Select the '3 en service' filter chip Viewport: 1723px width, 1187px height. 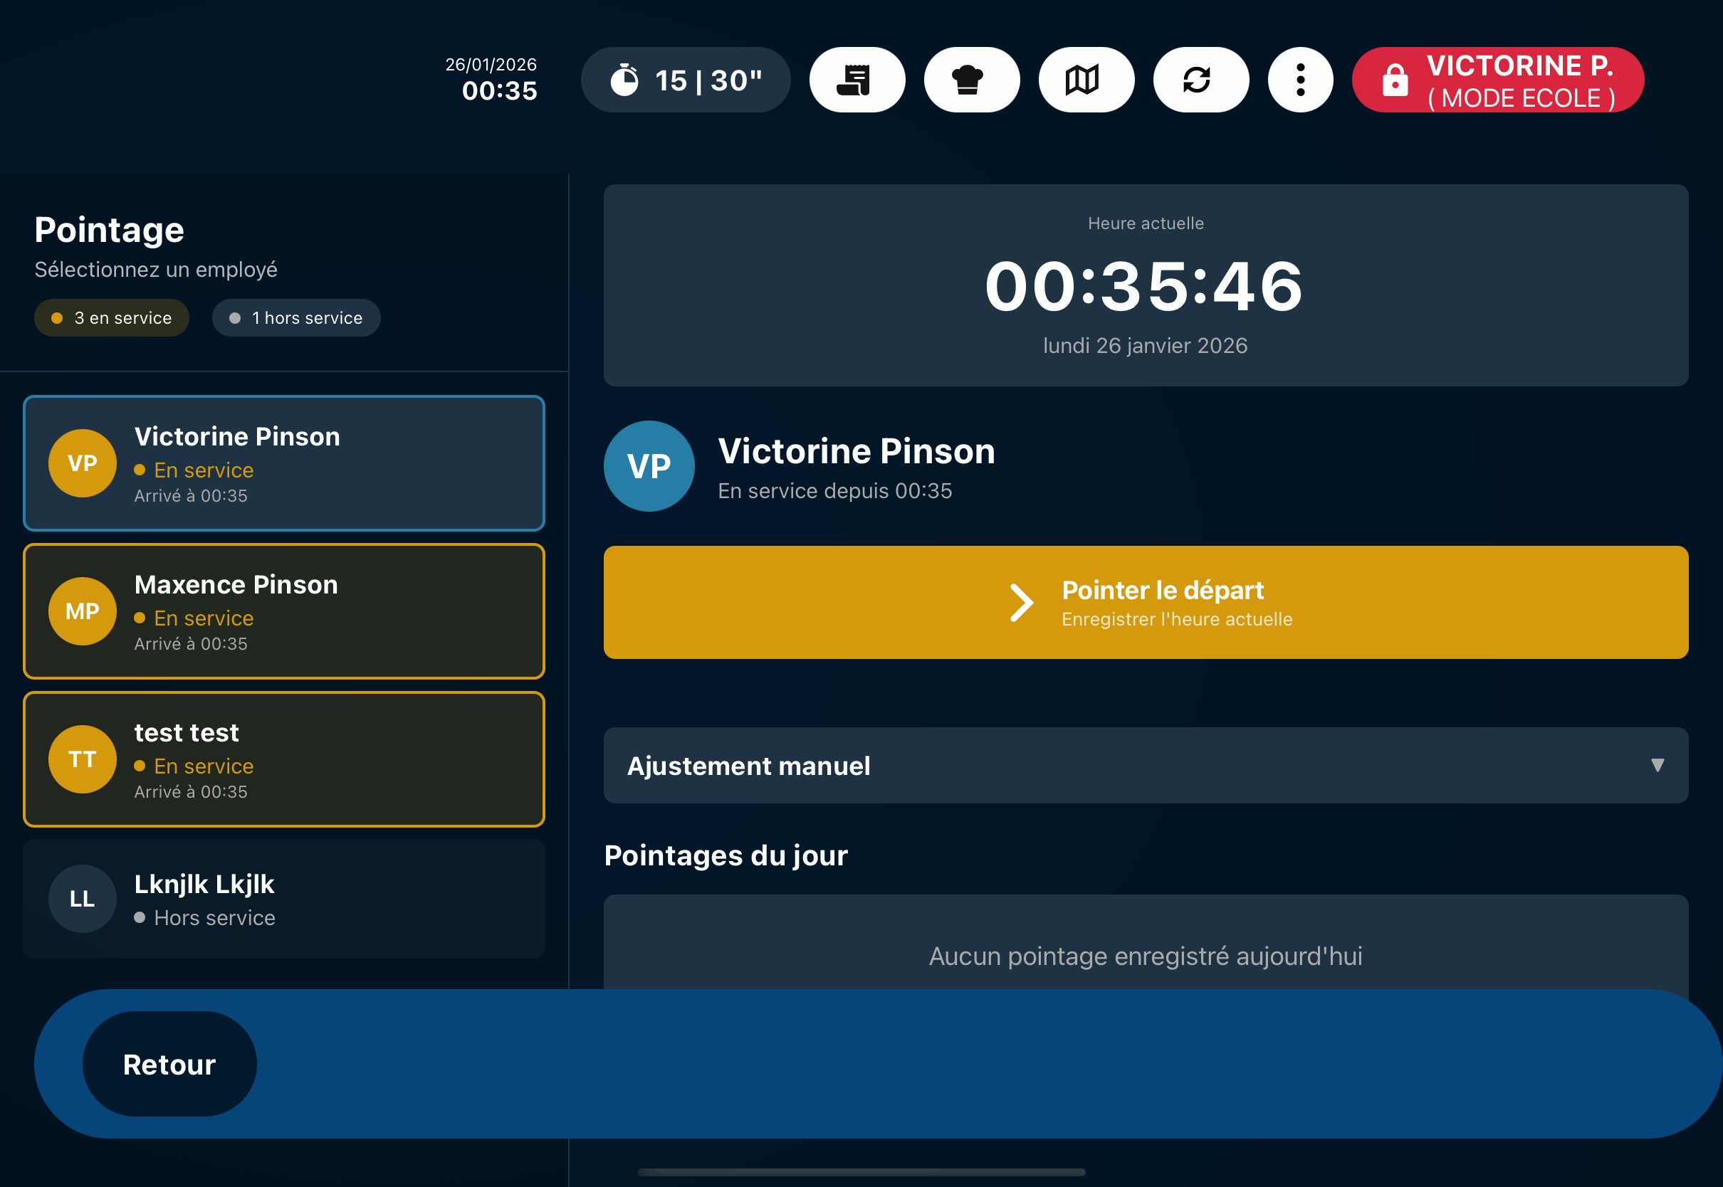pos(112,318)
